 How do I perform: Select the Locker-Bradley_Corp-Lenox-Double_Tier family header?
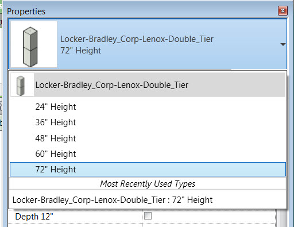(x=148, y=85)
